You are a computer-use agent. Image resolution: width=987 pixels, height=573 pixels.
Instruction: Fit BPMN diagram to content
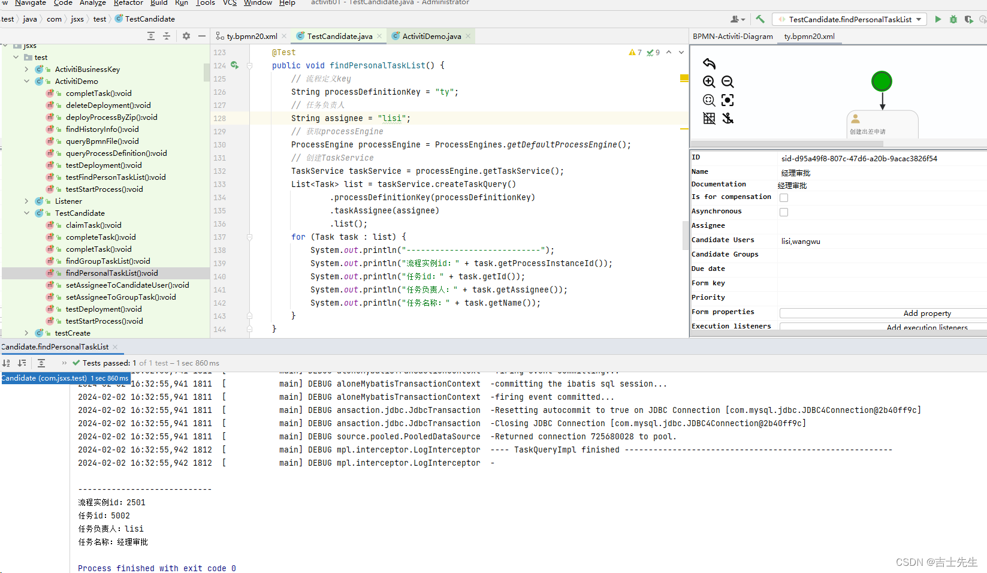coord(728,100)
